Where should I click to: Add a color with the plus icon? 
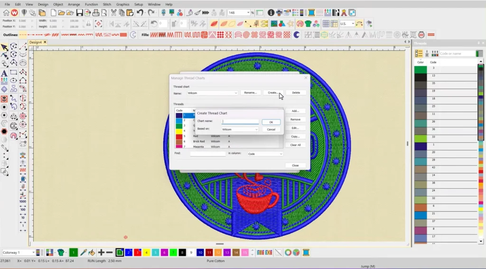(101, 252)
